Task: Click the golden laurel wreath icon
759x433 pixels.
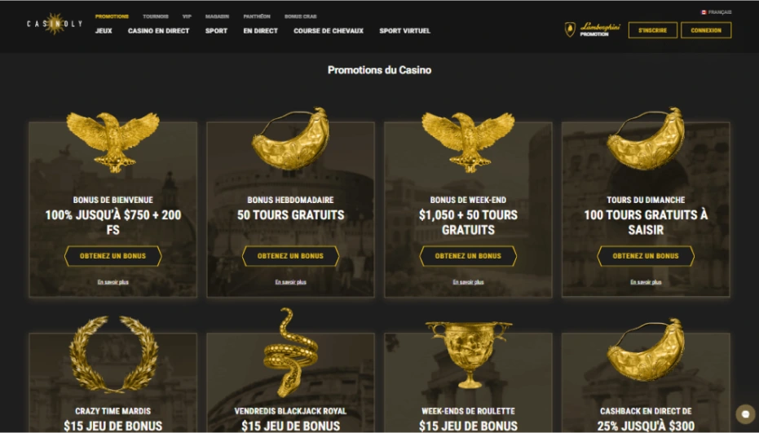Action: (x=113, y=354)
